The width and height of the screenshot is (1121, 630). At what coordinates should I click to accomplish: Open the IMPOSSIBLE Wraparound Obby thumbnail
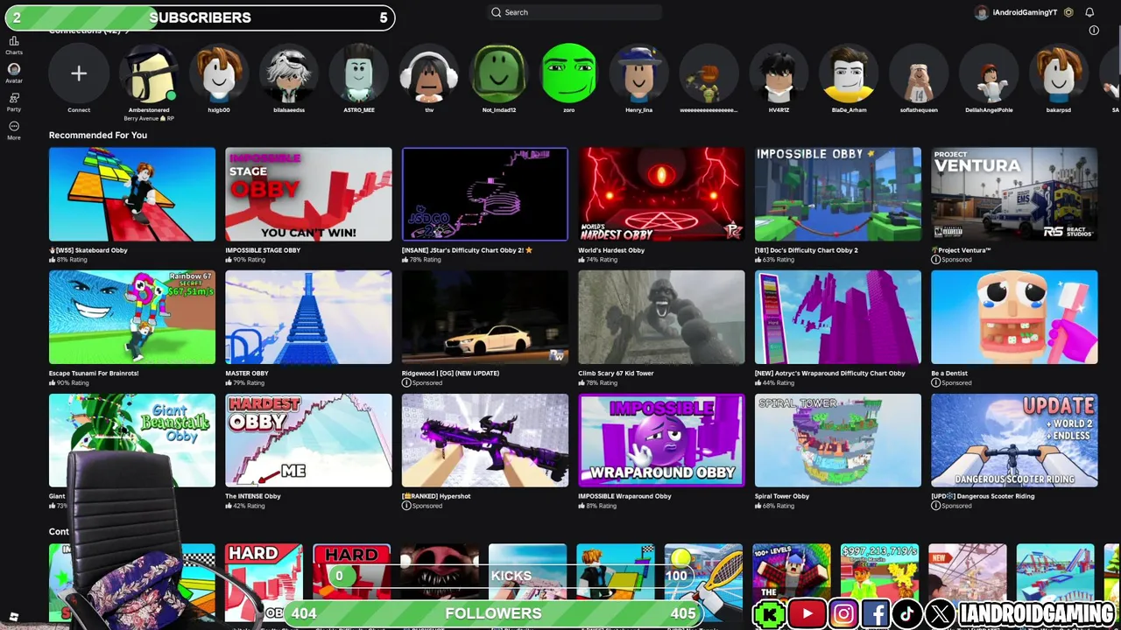[x=661, y=440]
